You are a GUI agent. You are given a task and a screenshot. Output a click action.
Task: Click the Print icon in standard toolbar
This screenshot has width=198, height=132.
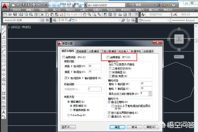coord(21,15)
